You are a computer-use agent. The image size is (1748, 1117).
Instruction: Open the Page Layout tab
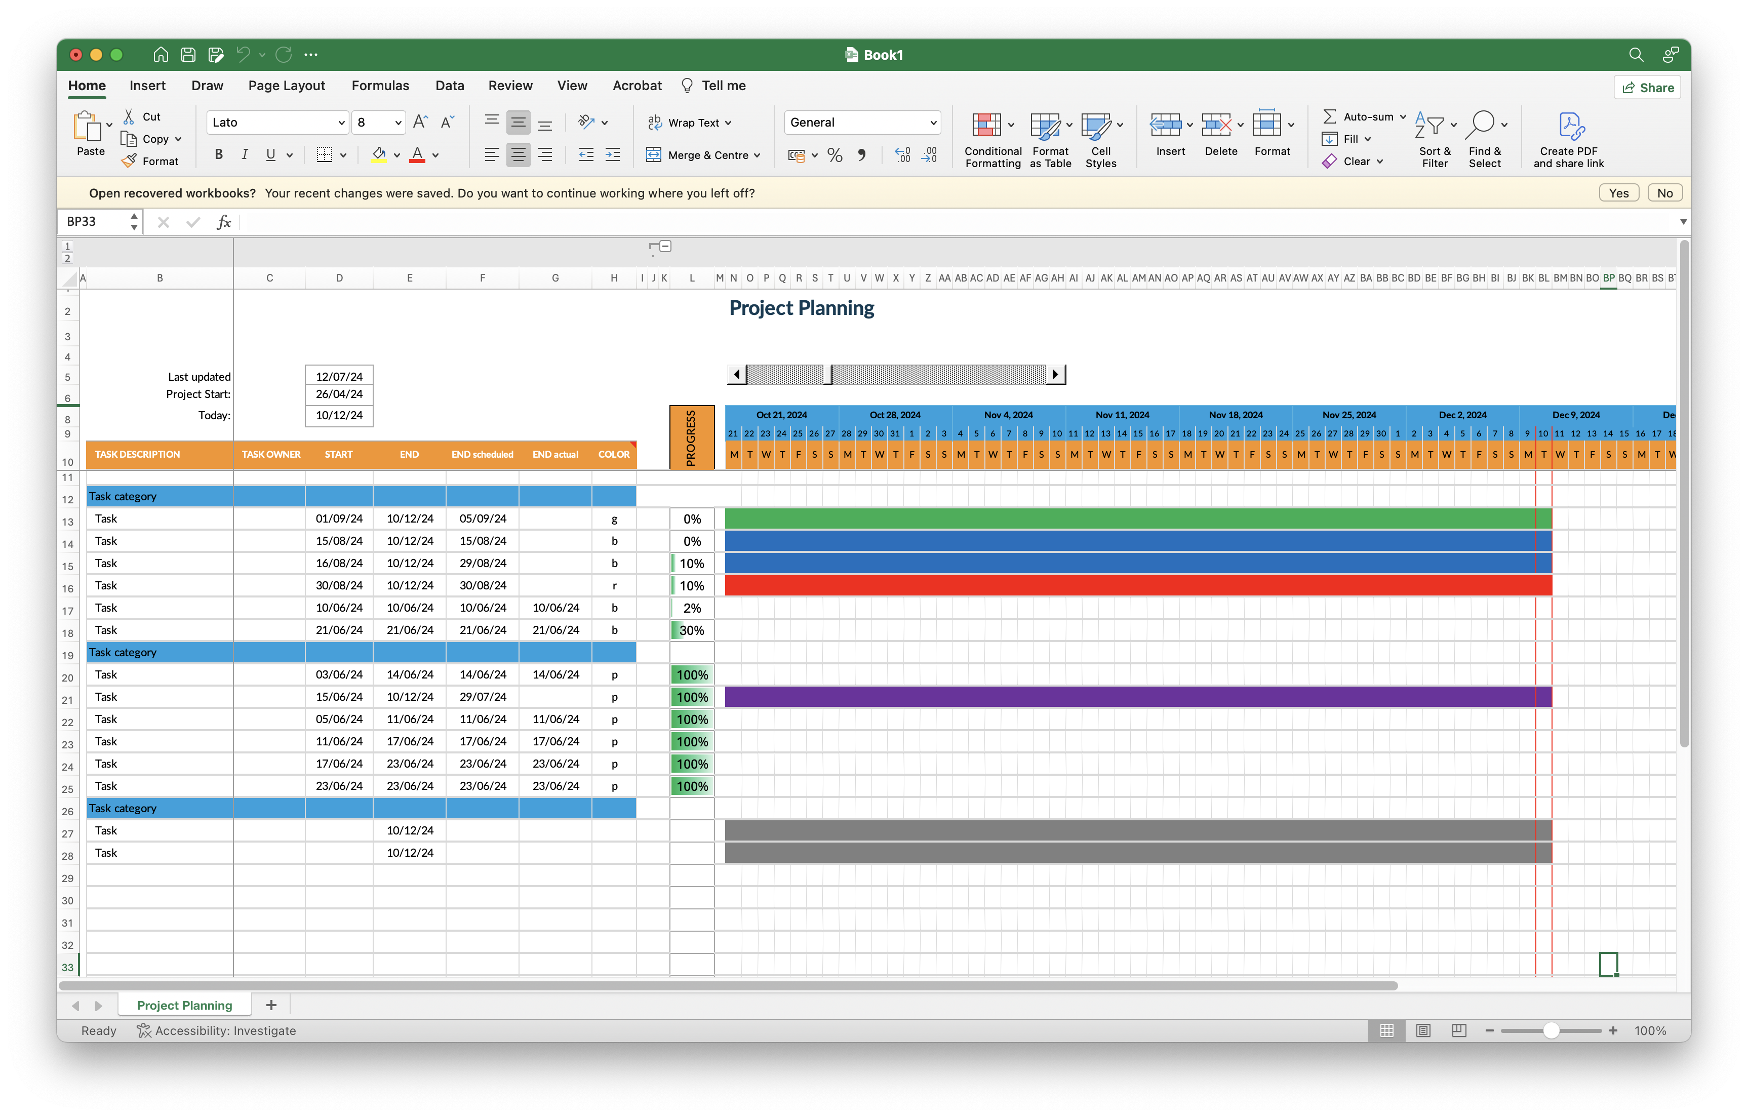pyautogui.click(x=287, y=86)
